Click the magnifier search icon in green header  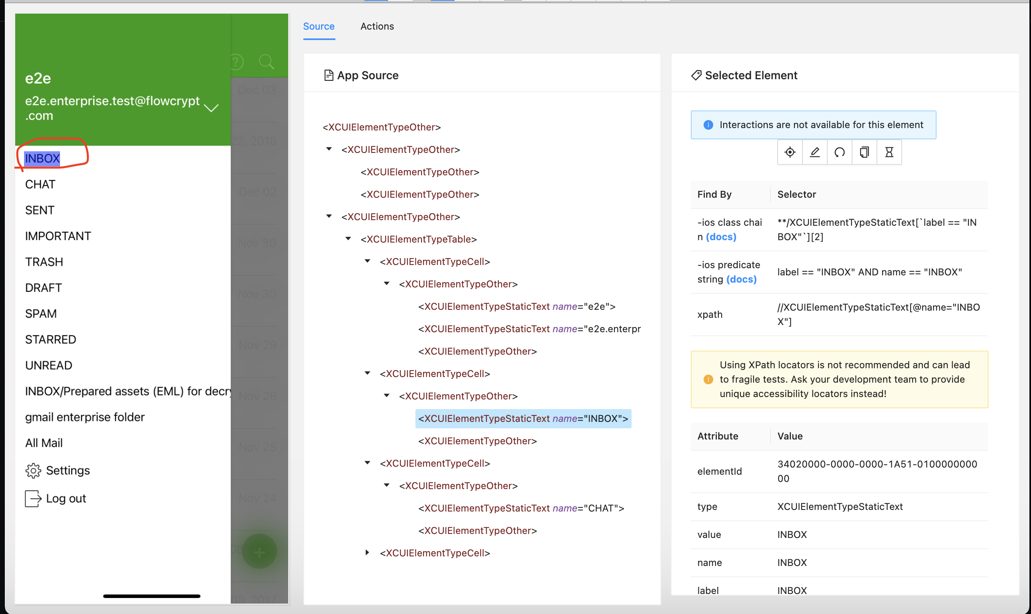267,62
